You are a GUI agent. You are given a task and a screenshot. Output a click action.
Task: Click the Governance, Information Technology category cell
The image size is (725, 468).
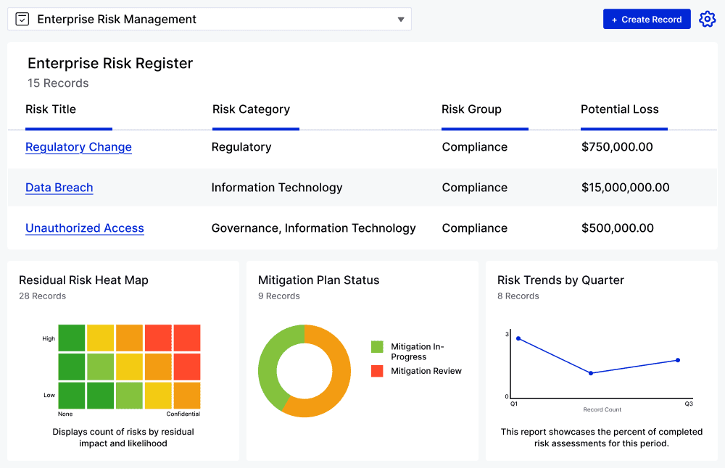tap(313, 228)
